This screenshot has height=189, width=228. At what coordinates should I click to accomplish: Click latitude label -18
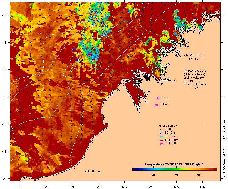point(4,124)
